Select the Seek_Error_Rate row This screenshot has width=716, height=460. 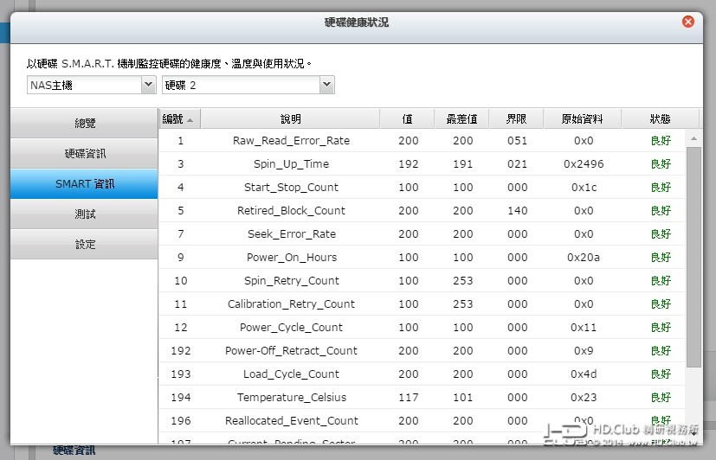click(x=422, y=233)
